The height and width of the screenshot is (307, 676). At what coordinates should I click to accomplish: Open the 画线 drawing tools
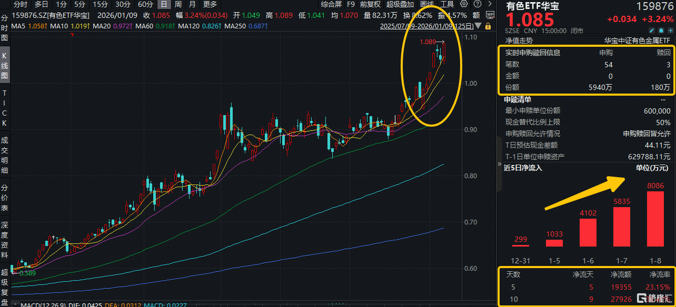(x=427, y=4)
